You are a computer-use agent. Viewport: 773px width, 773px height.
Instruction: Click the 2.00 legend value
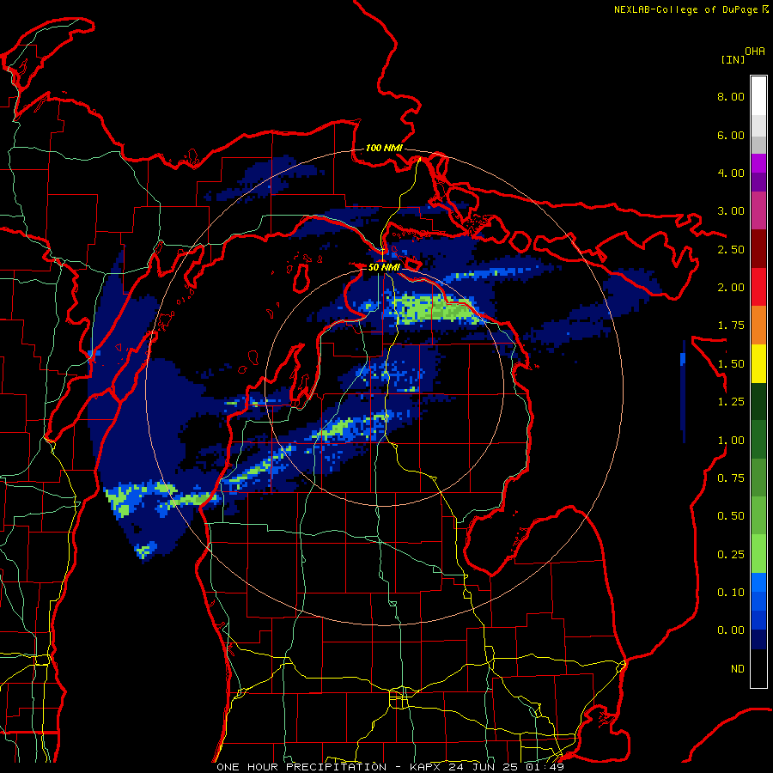[731, 288]
